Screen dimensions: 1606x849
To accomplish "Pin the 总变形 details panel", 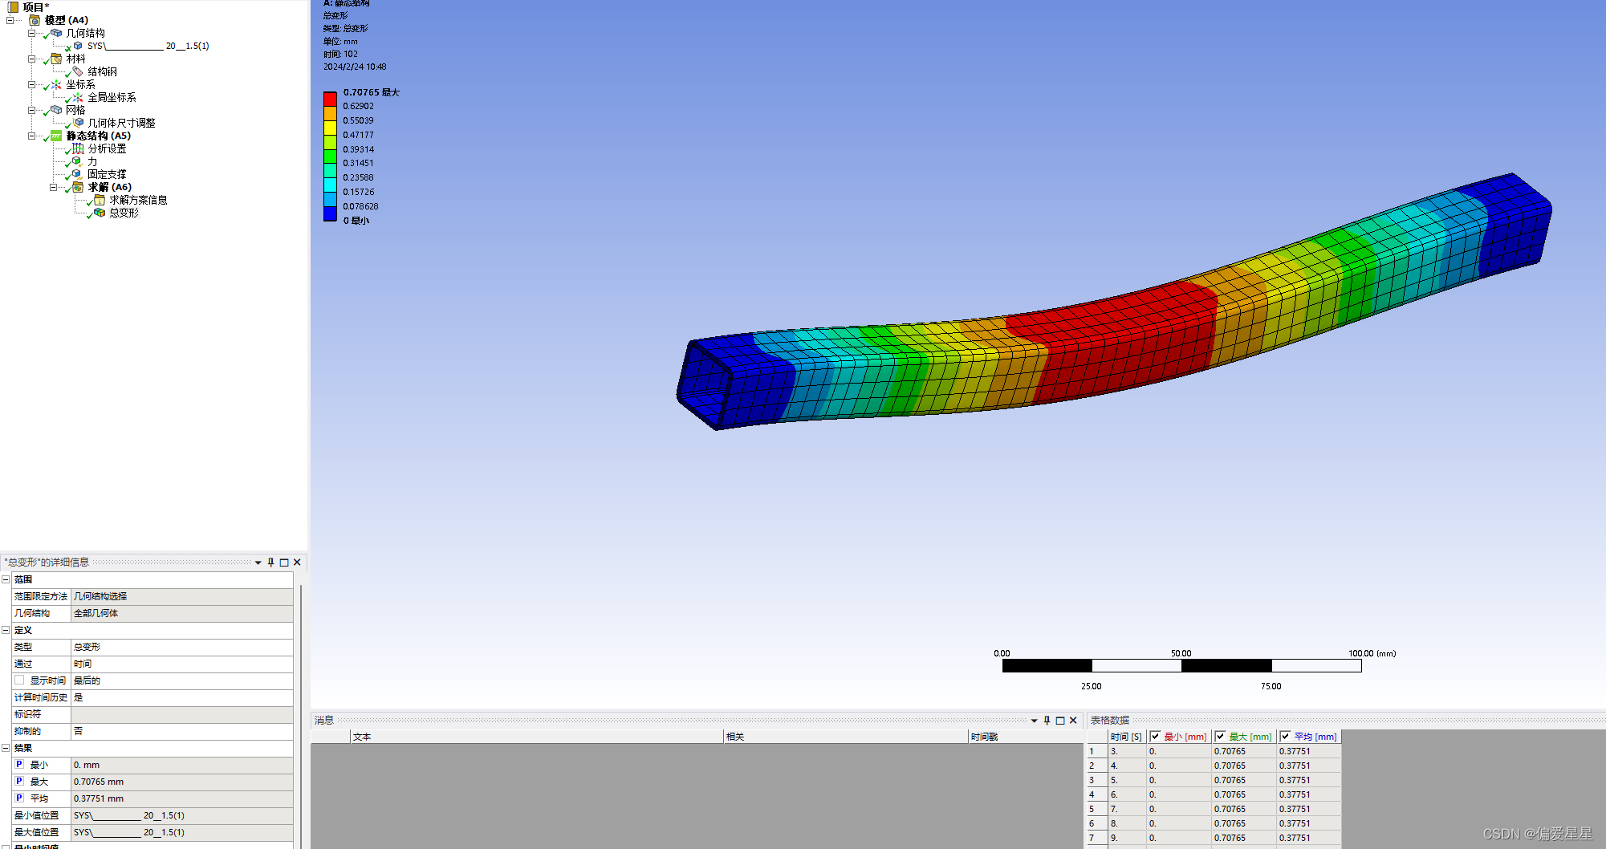I will coord(270,563).
